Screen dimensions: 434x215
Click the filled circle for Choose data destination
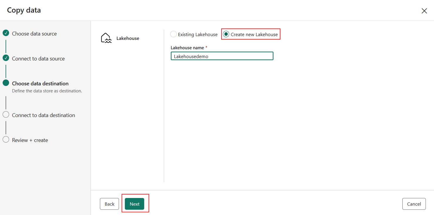click(6, 83)
